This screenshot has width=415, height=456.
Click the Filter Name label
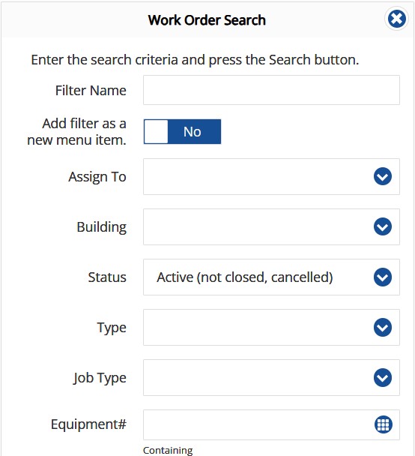(x=91, y=91)
